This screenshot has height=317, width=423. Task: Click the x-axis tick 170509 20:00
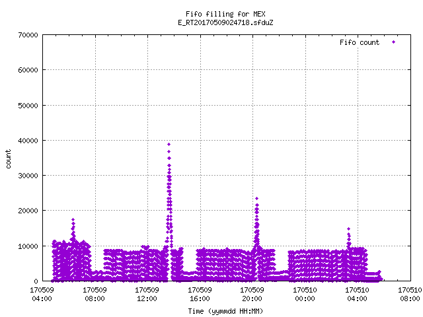coord(252,295)
